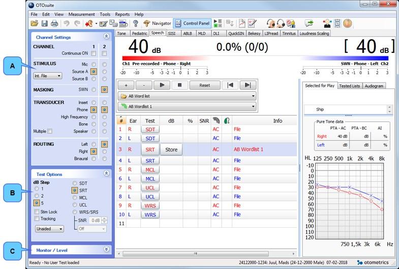Screen dimensions: 399x269
Task: Expand the Monitor / Level panel
Action: (x=107, y=249)
